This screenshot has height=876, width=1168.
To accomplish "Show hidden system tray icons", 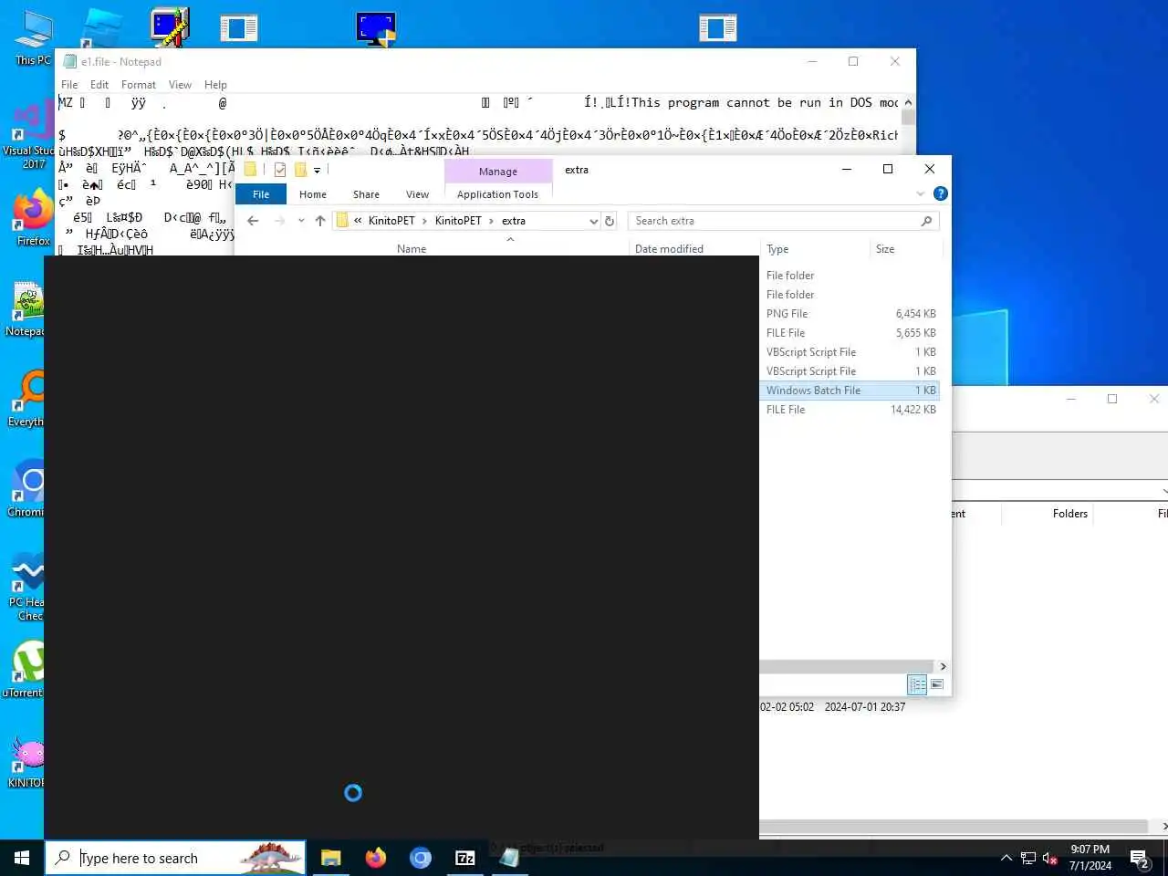I will click(x=1006, y=858).
